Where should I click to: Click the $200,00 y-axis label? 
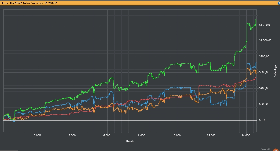pos(264,104)
